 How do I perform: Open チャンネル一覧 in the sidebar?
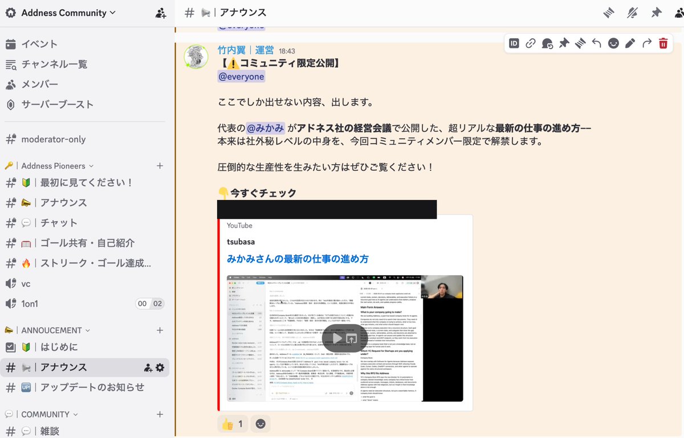point(85,64)
